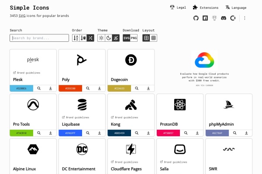
Task: Open Liquibase Brand guidelines link
Action: pos(76,117)
